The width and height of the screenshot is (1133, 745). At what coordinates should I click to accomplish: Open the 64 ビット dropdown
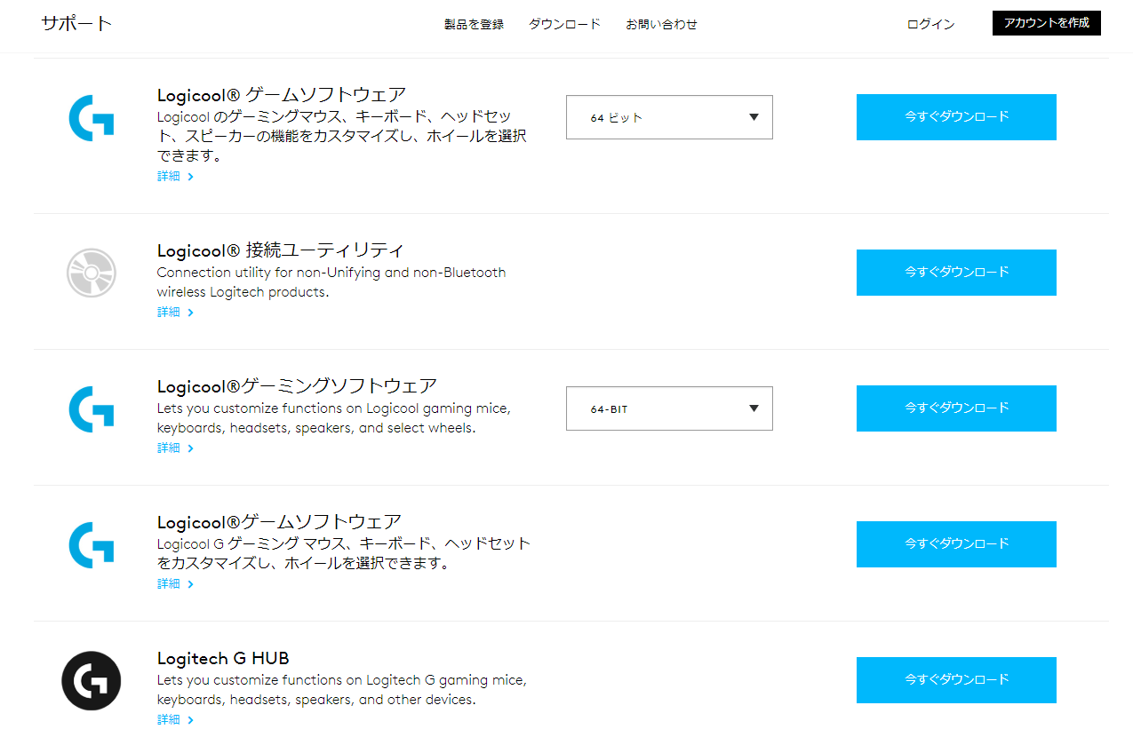(x=669, y=117)
